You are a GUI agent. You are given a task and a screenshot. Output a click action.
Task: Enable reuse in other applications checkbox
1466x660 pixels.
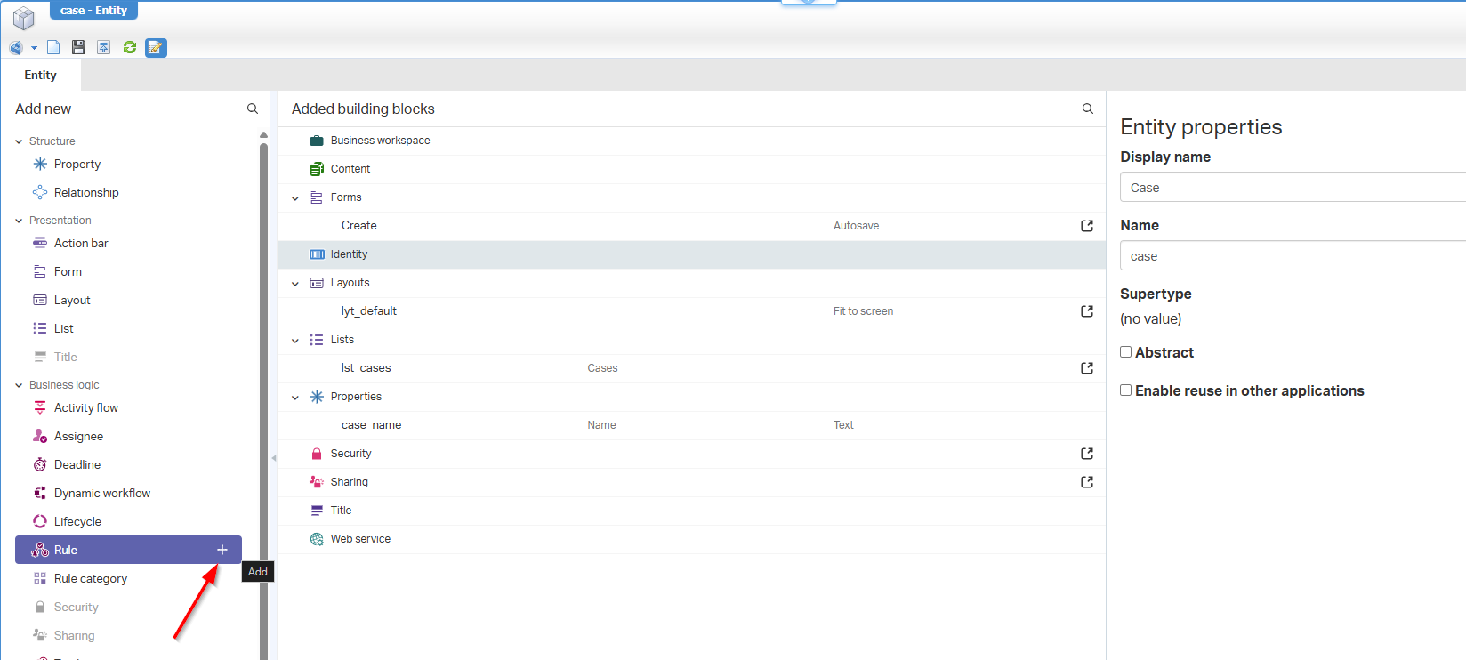click(x=1126, y=390)
